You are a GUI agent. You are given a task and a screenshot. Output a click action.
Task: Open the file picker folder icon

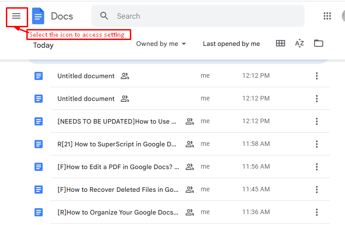pyautogui.click(x=318, y=43)
